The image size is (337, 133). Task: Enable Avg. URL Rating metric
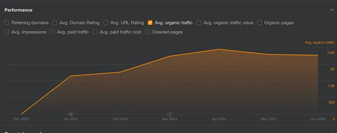click(x=106, y=23)
